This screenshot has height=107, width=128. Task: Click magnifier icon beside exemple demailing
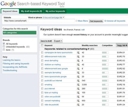[x=78, y=72]
